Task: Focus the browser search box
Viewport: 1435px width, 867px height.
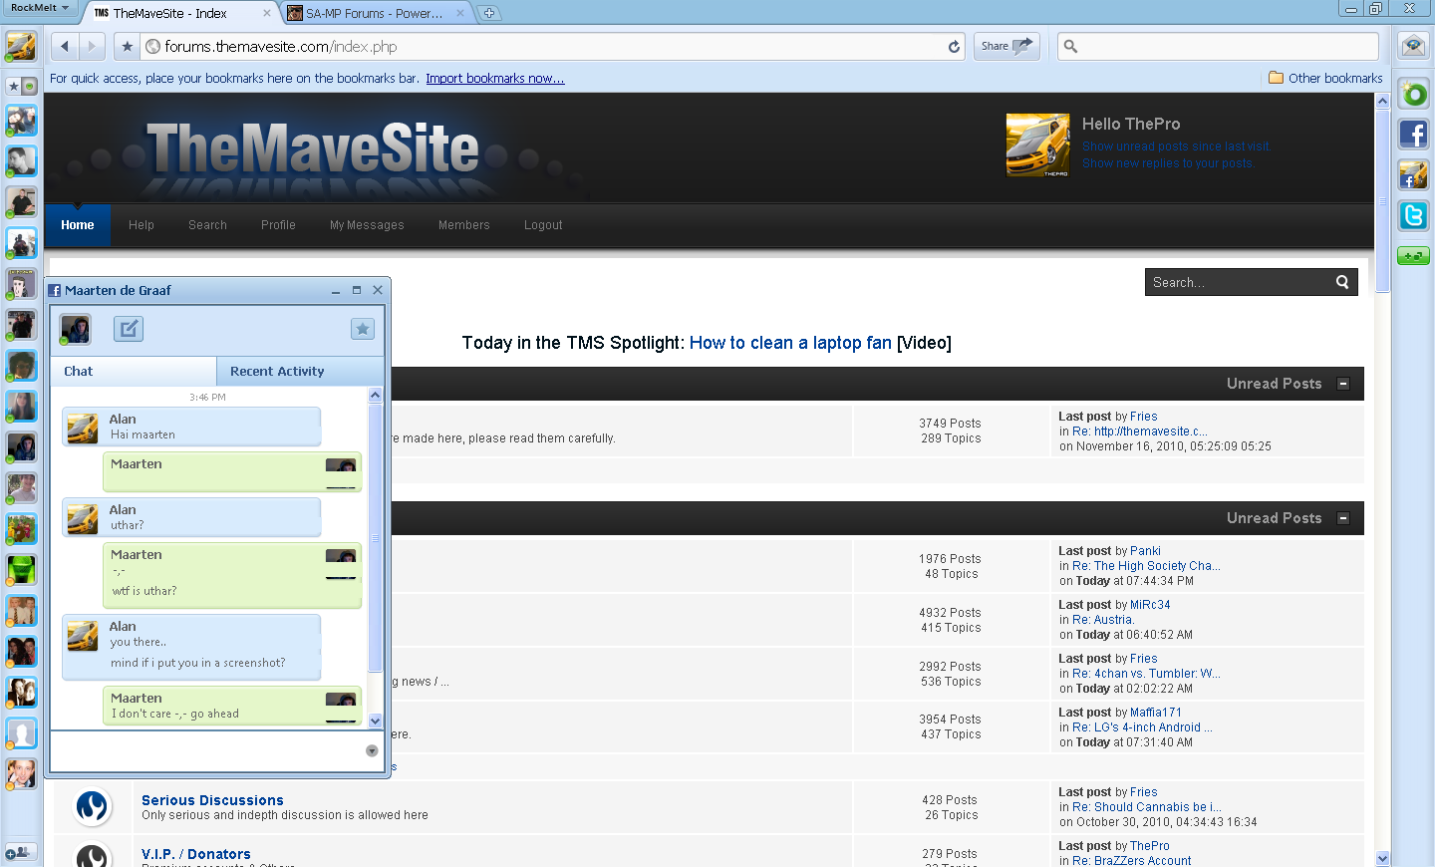Action: (1218, 46)
